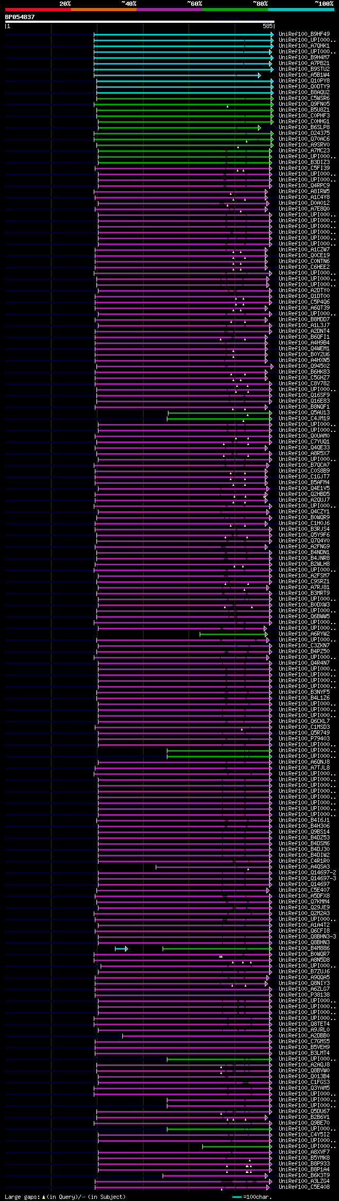Click hit label UniRef100_C0NTN6
Image resolution: width=339 pixels, height=1201 pixels.
304,261
